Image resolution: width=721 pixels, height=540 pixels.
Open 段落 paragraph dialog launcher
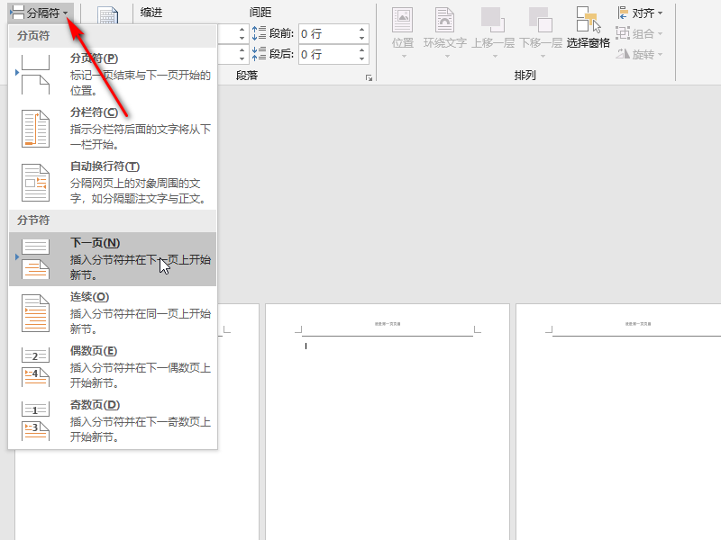(x=369, y=78)
